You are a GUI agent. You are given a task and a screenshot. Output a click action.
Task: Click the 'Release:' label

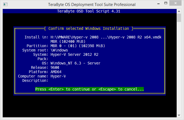pos(40,67)
